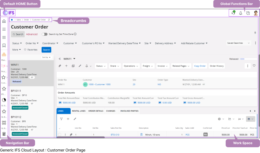Screen dimensions: 260x153
Task: Click the pencil edit icon for the order
Action: (x=80, y=66)
